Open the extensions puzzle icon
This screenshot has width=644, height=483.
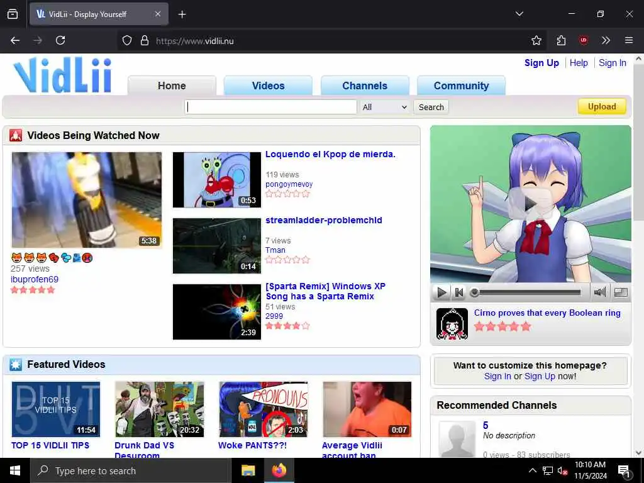tap(561, 40)
